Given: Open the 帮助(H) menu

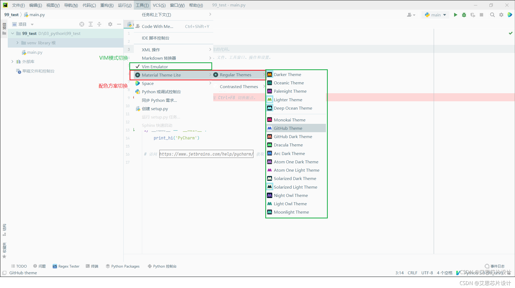Looking at the screenshot, I should click(196, 5).
